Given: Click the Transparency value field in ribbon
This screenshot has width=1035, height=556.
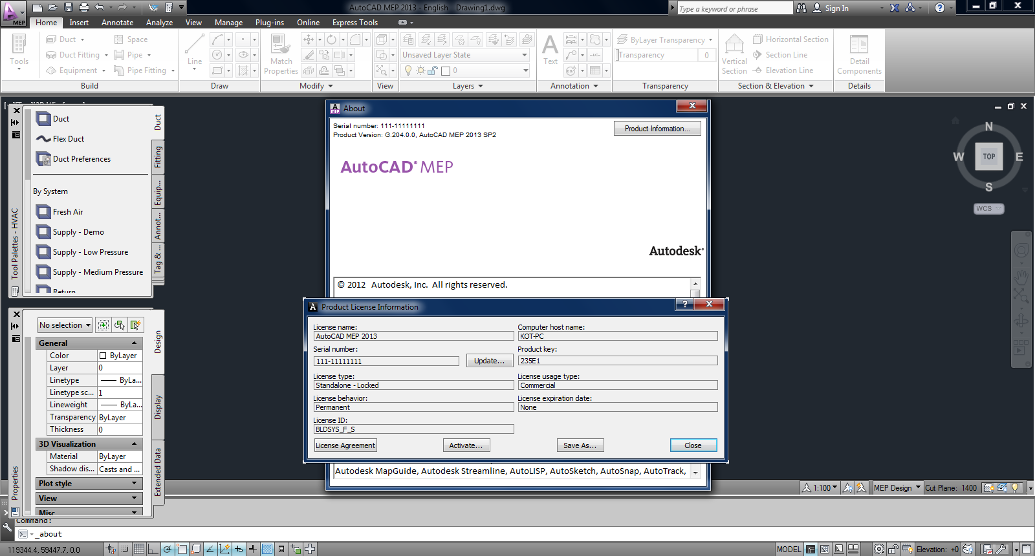Looking at the screenshot, I should tap(706, 55).
